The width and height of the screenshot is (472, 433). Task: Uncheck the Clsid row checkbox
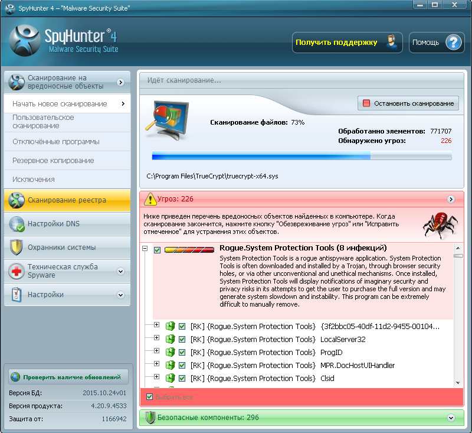[182, 378]
